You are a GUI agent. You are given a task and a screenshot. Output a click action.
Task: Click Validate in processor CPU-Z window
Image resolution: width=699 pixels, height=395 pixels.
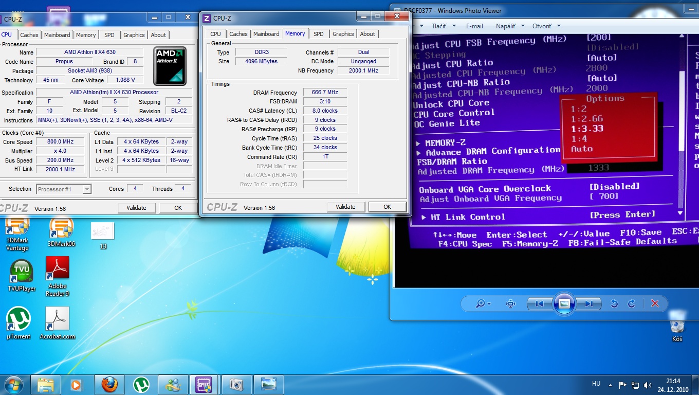pyautogui.click(x=136, y=208)
